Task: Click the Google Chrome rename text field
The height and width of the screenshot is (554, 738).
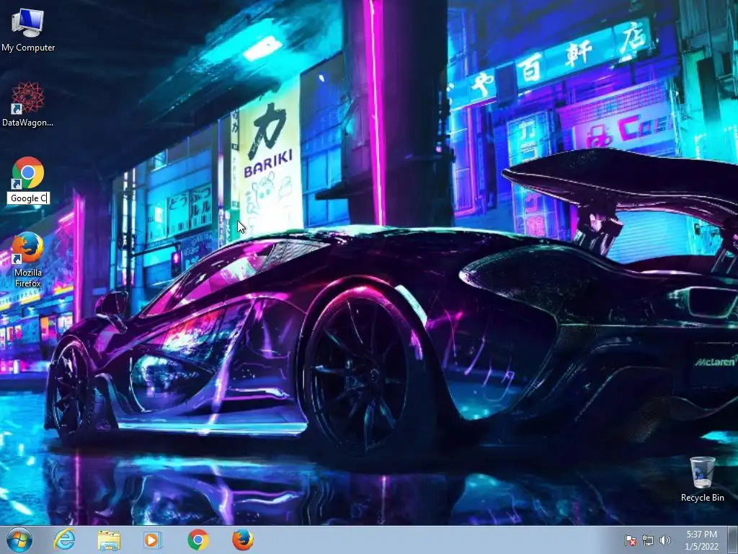Action: pyautogui.click(x=28, y=198)
